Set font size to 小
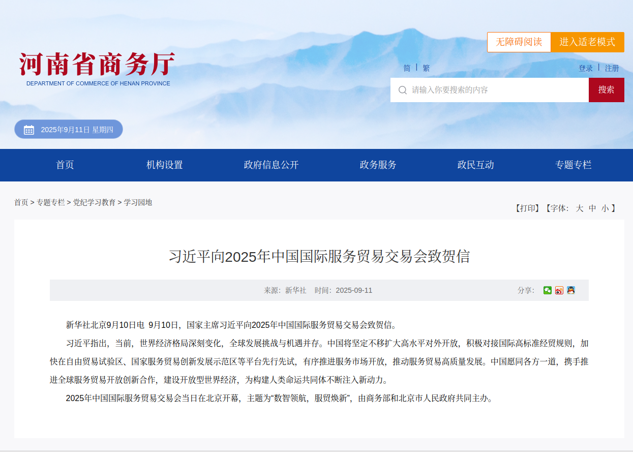The height and width of the screenshot is (459, 633). tap(605, 208)
